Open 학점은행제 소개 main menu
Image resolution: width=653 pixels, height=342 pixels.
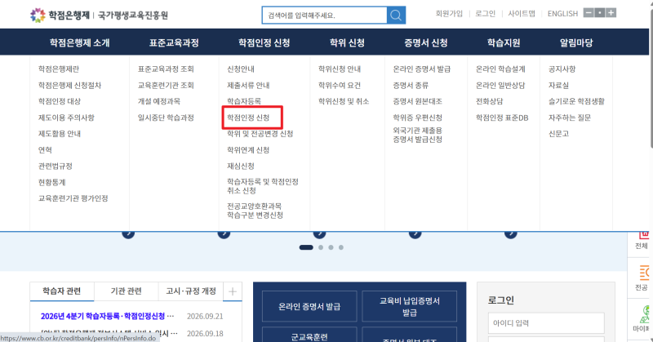79,42
